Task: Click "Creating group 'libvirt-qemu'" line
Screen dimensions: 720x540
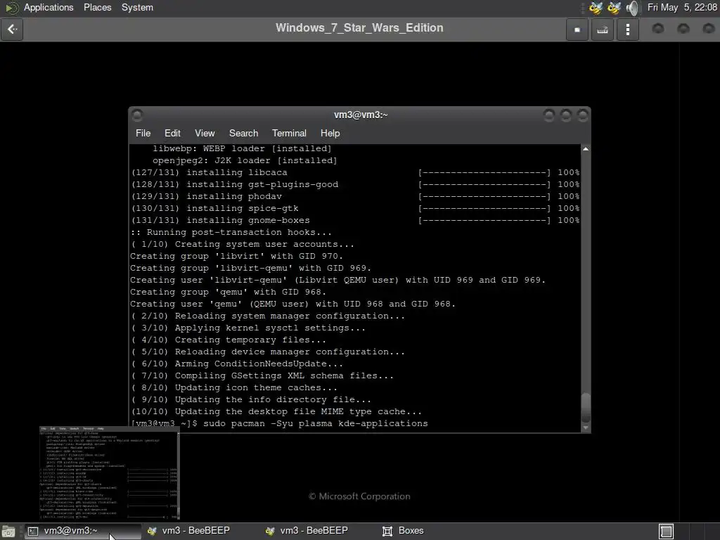Action: coord(250,268)
